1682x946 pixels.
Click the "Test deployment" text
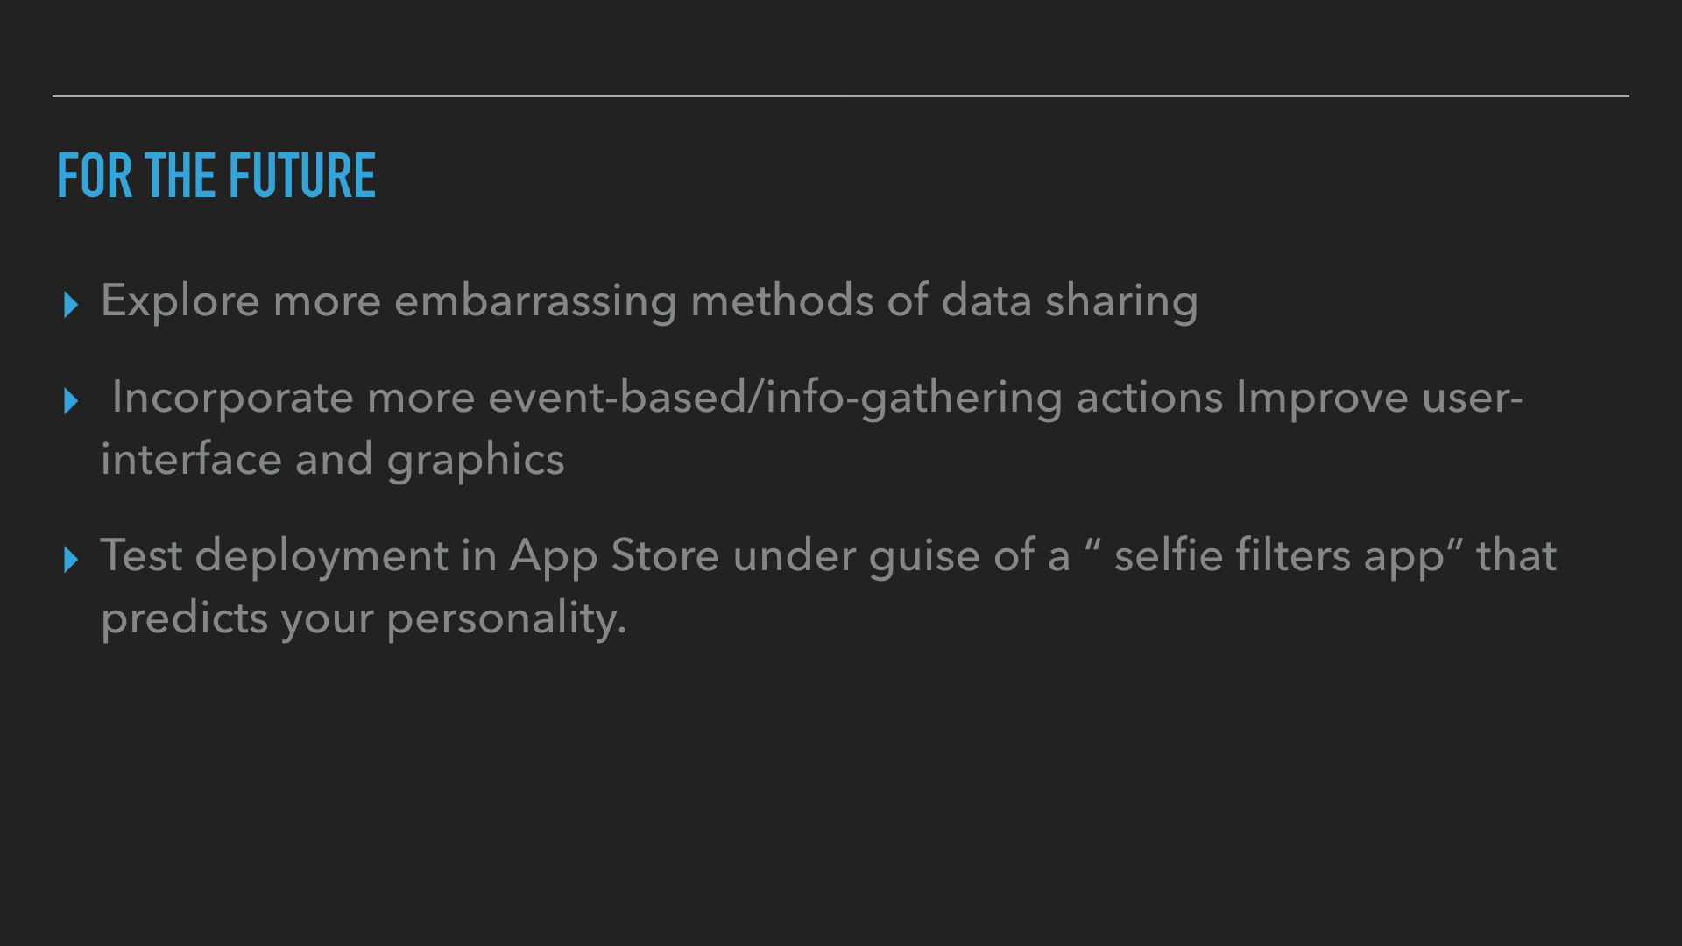pos(274,556)
